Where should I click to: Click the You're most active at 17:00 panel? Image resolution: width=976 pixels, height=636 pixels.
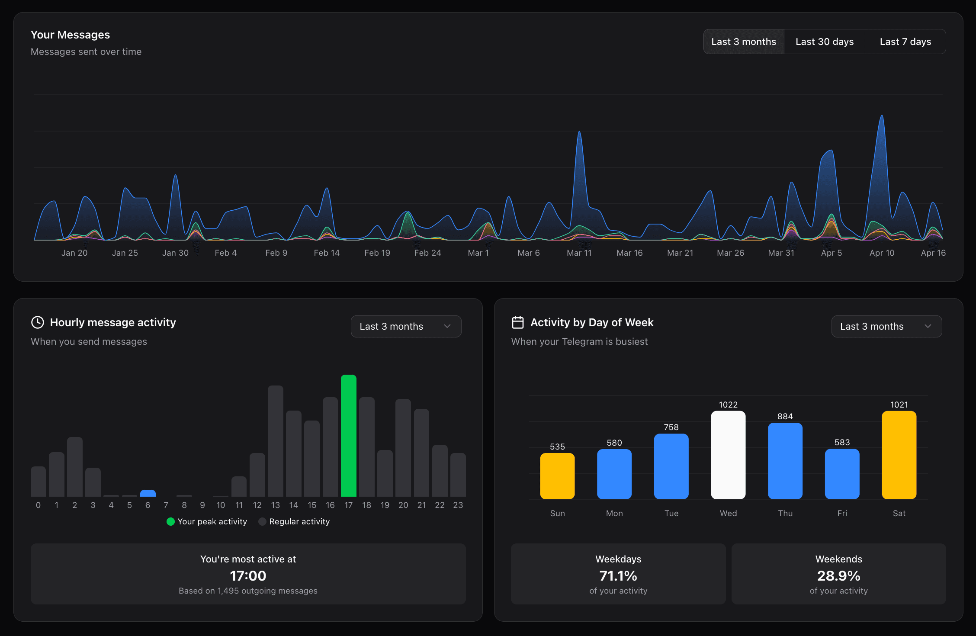(247, 574)
